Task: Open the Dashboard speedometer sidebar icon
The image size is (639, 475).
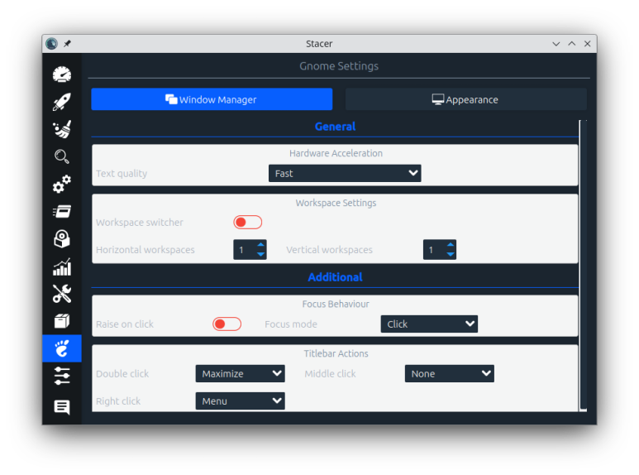Action: pyautogui.click(x=62, y=74)
